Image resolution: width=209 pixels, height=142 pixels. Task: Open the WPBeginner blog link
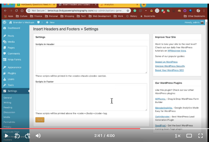click(177, 51)
